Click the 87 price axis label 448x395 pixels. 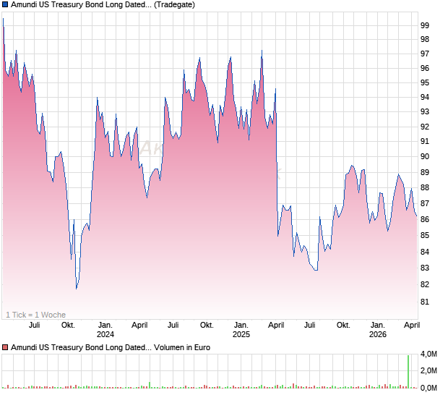pyautogui.click(x=425, y=203)
